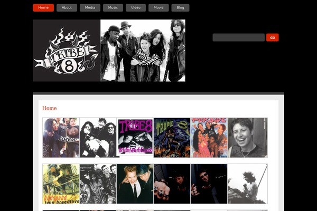Open the Blog page

tap(180, 8)
